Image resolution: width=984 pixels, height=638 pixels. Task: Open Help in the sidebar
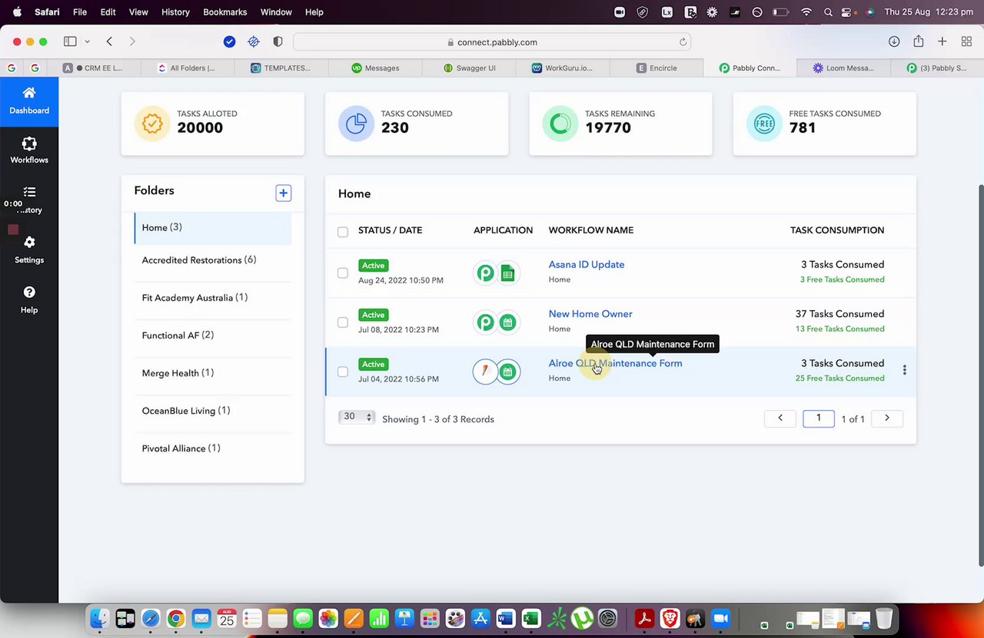point(29,299)
